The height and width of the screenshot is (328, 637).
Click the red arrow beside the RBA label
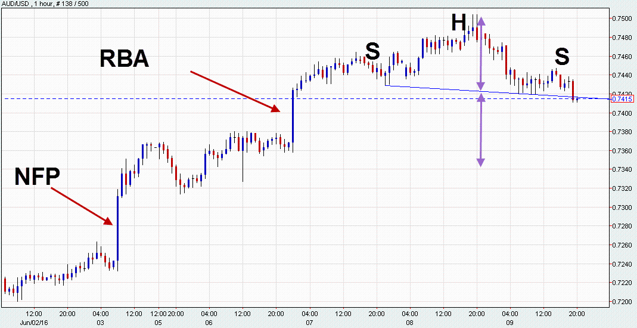tap(235, 91)
